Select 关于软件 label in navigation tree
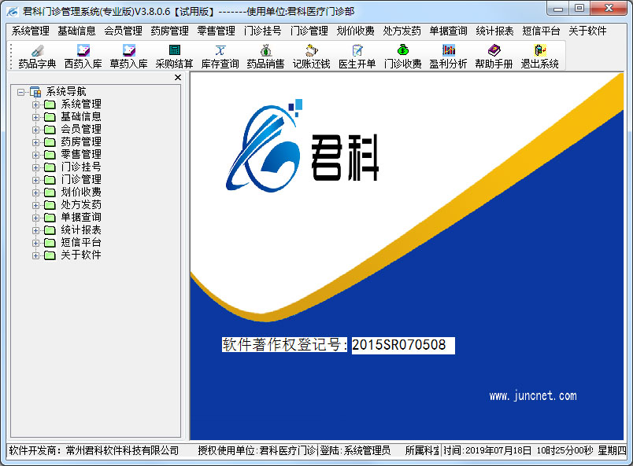This screenshot has height=466, width=633. (x=81, y=255)
